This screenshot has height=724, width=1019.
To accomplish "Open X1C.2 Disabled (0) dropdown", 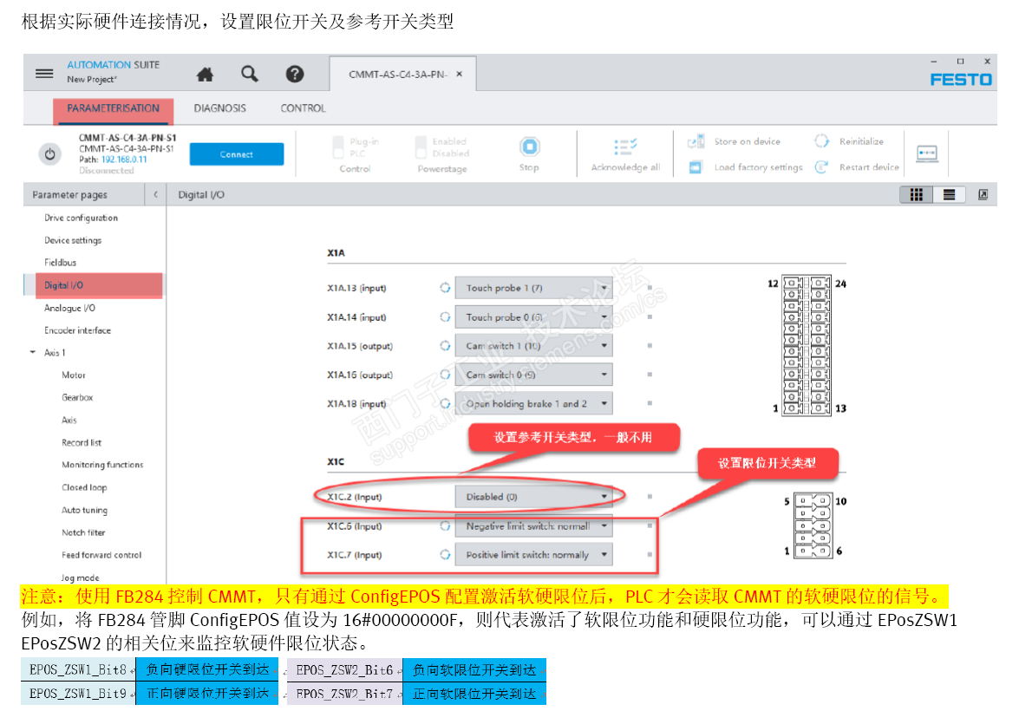I will click(533, 497).
